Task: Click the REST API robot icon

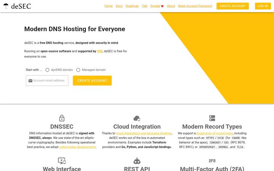Action: click(137, 161)
